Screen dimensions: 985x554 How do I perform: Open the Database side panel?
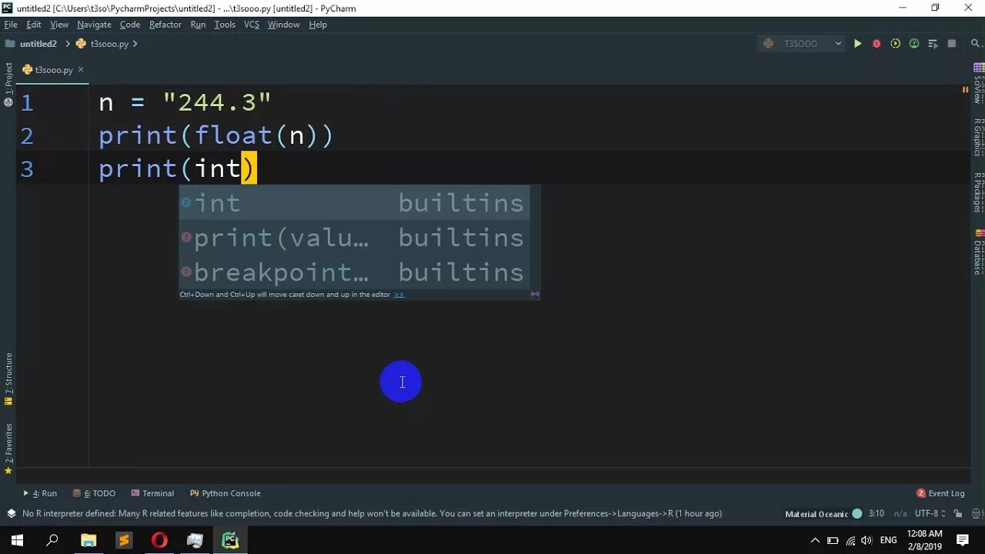[978, 251]
